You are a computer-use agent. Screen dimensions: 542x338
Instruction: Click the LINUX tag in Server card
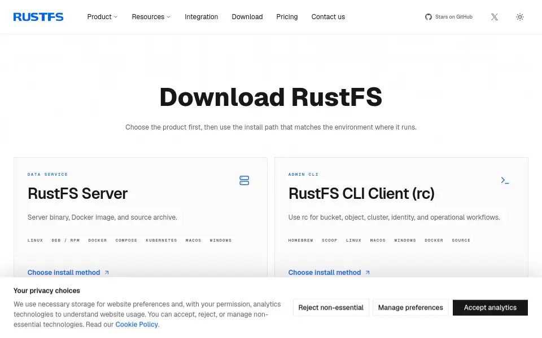click(35, 241)
